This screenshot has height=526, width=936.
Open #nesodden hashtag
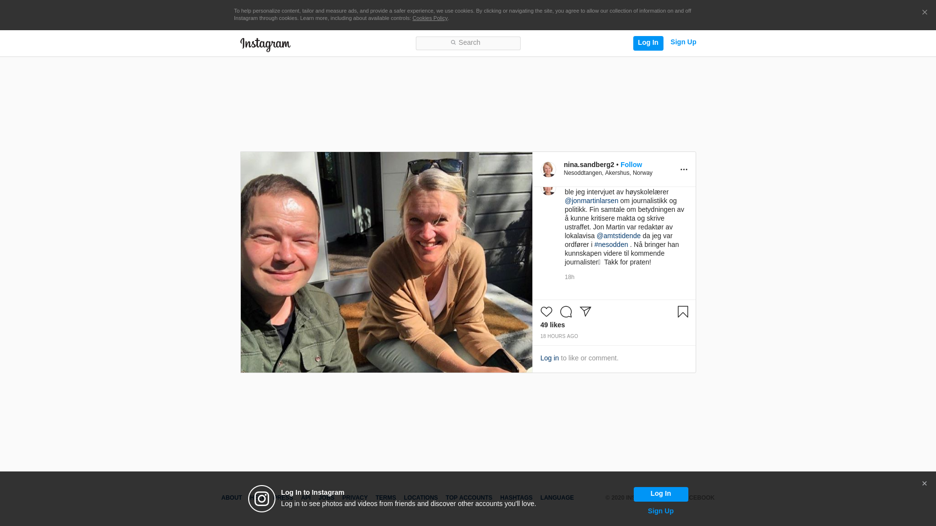coord(611,244)
